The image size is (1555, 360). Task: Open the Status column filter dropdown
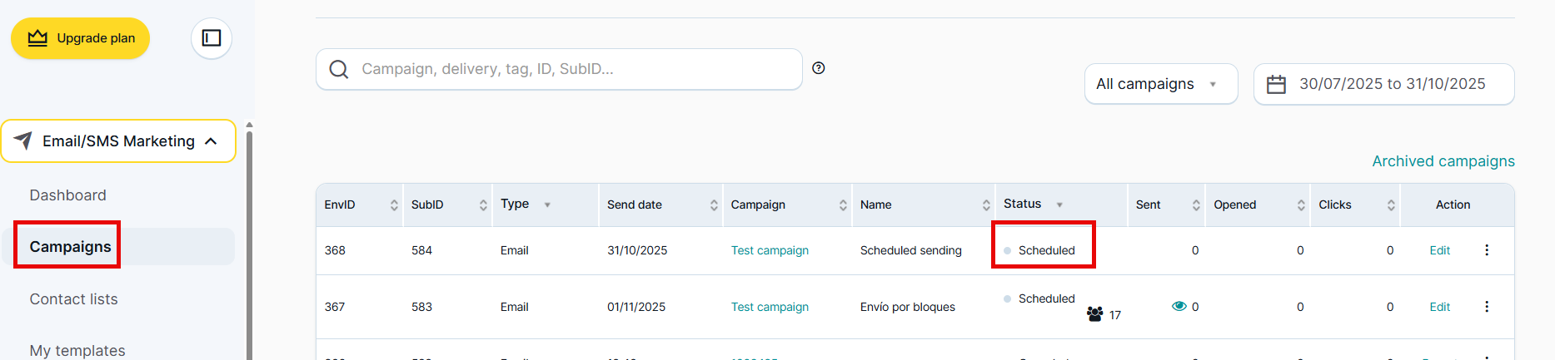point(1059,205)
